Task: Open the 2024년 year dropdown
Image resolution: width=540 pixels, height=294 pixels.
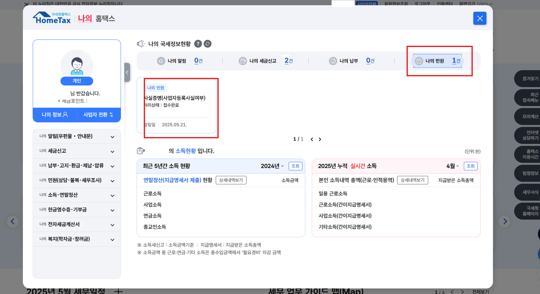Action: [x=272, y=166]
